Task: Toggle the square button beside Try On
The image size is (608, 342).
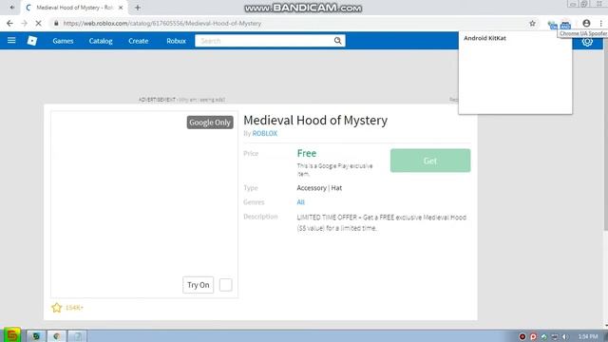Action: click(226, 285)
